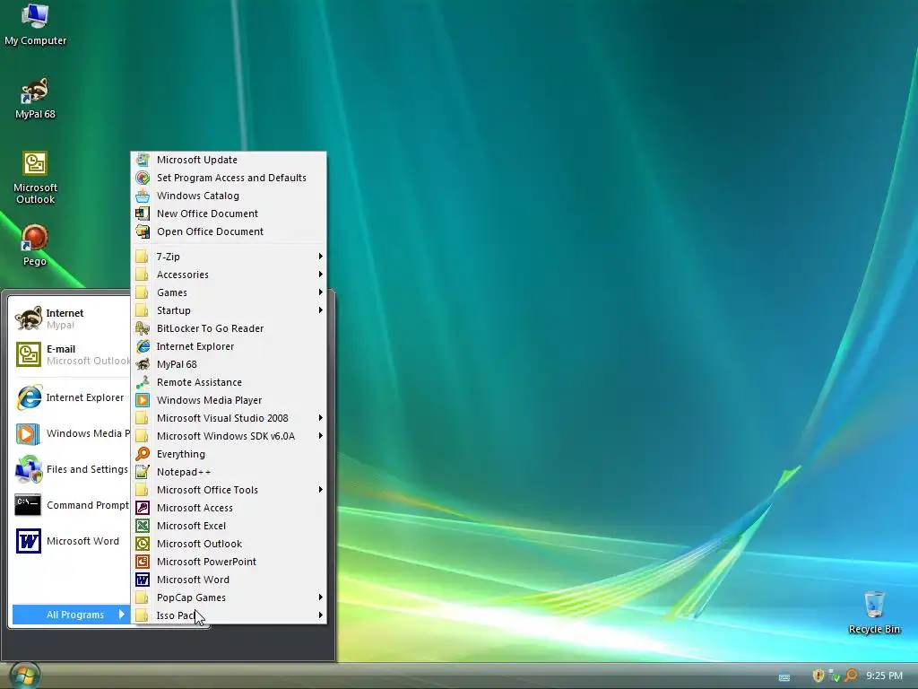
Task: Click the Start orb button
Action: point(24,676)
